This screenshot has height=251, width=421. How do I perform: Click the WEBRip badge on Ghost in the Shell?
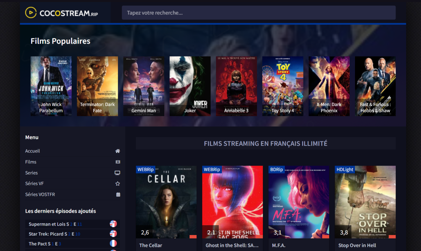212,169
